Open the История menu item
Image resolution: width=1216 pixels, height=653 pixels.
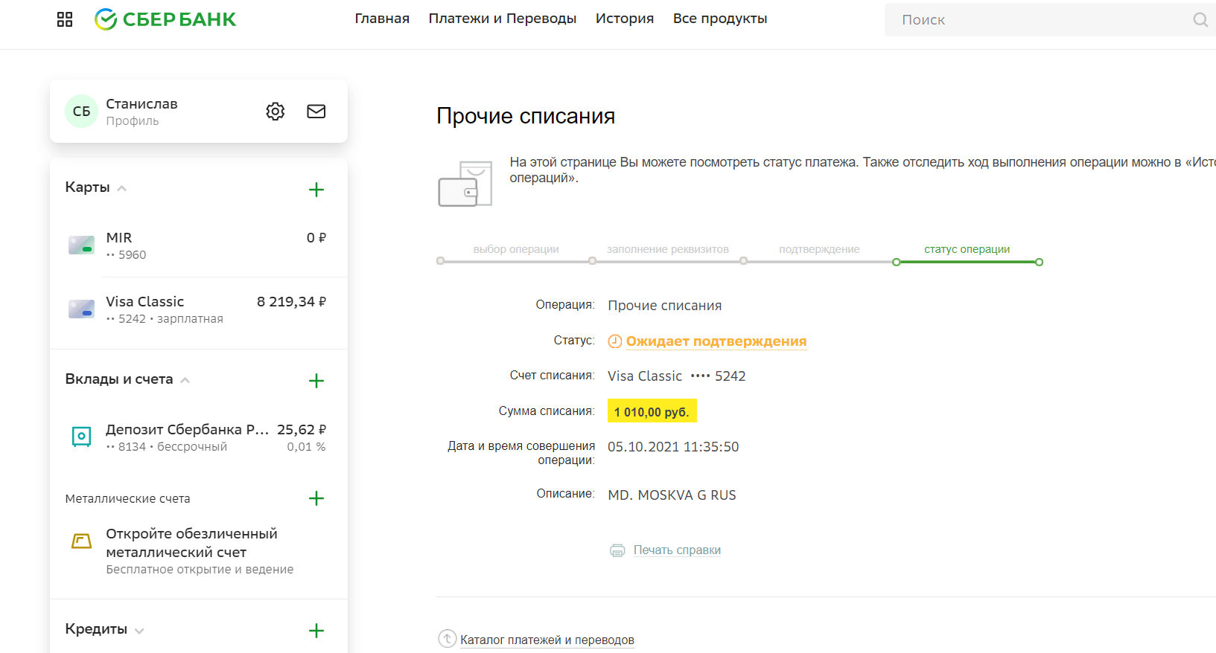pos(625,19)
